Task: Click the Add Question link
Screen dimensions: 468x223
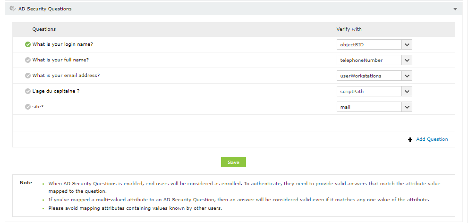Action: [432, 139]
